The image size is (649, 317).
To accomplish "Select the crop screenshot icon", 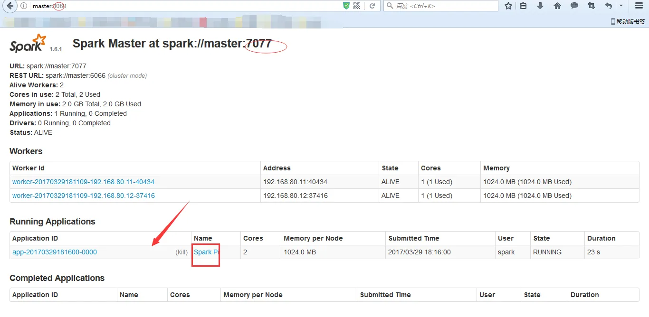I will 592,6.
